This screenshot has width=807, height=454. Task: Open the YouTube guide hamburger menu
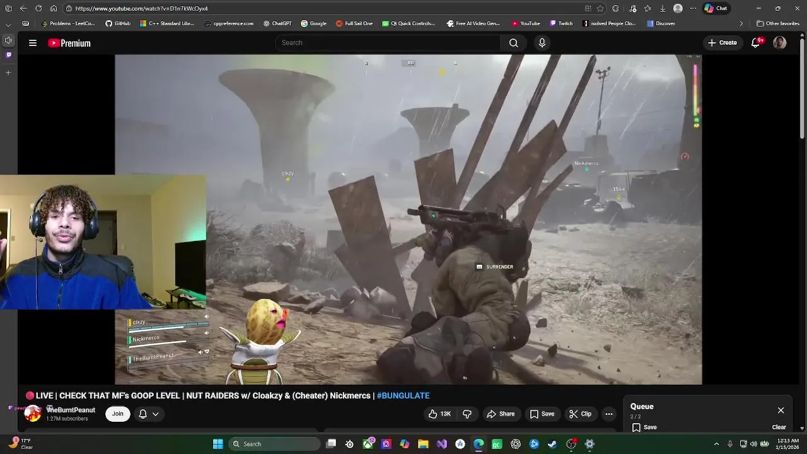pyautogui.click(x=33, y=43)
